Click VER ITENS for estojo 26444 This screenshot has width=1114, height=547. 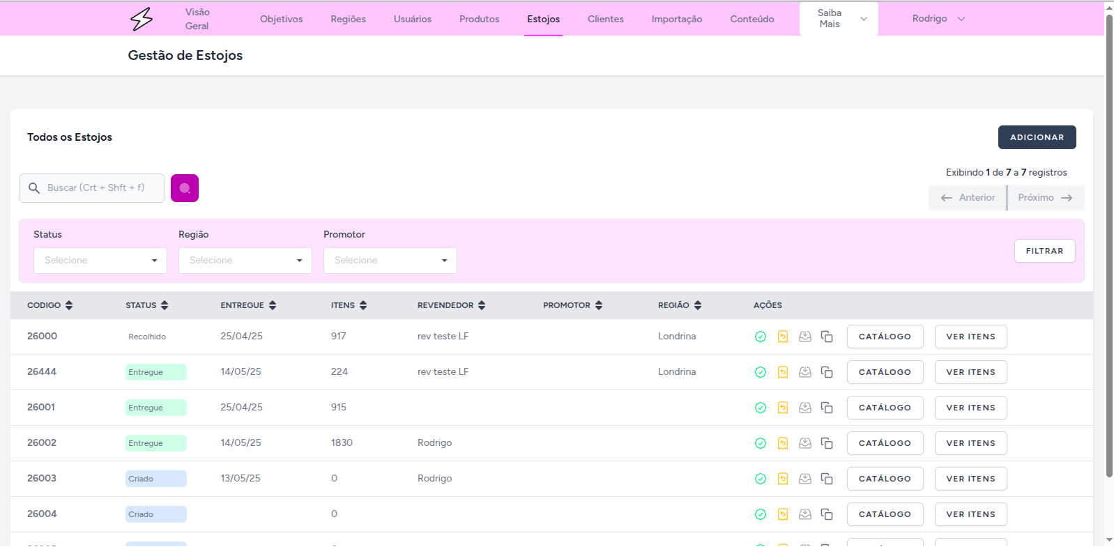coord(971,372)
